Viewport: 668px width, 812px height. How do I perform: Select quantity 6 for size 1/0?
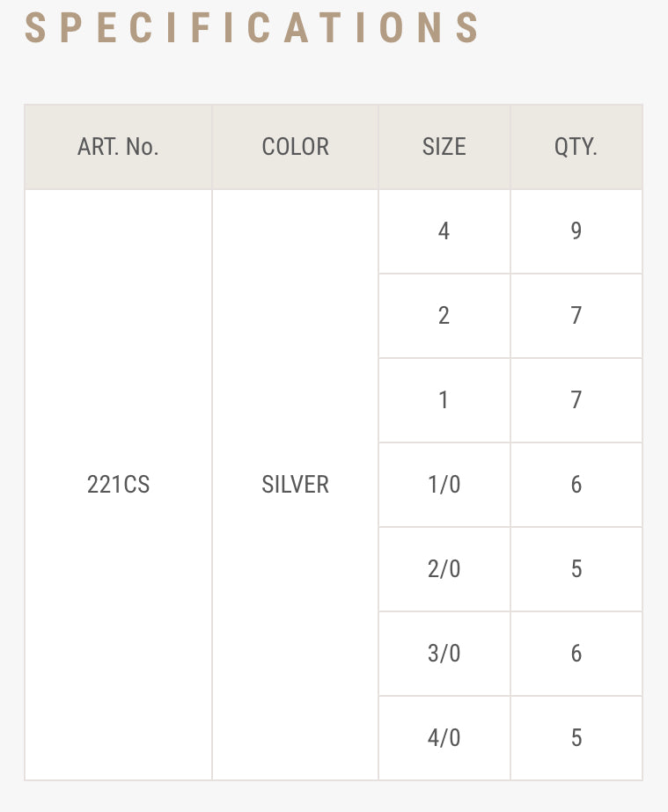(576, 485)
